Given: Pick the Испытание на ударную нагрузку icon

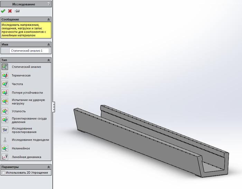Looking at the screenshot, I should (x=5, y=102).
